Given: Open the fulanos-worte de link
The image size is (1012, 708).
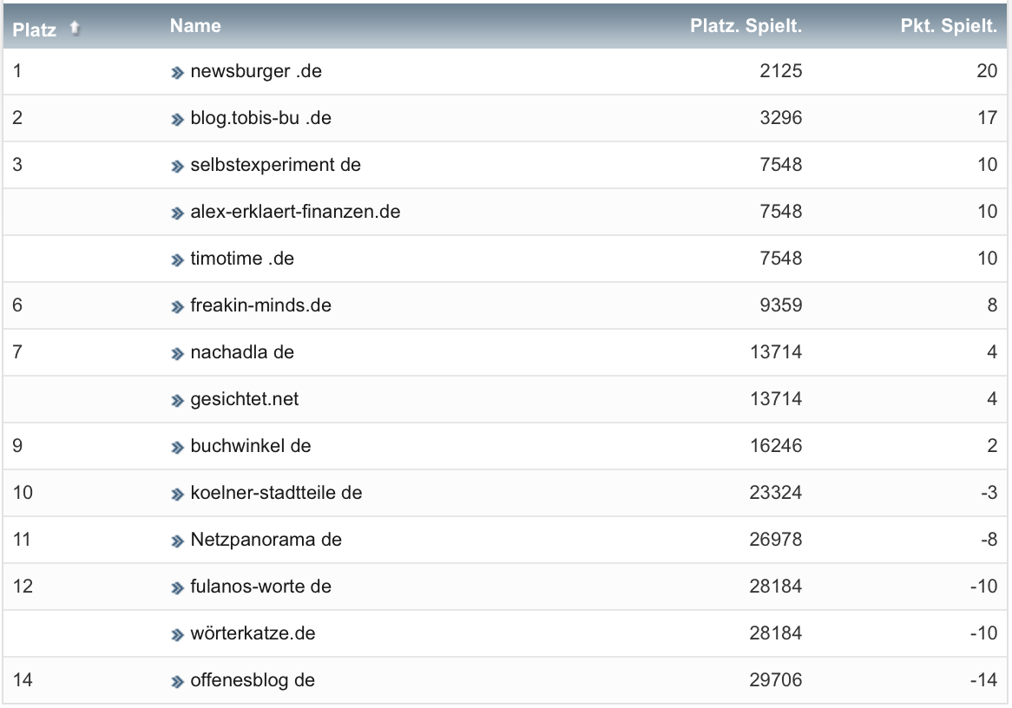Looking at the screenshot, I should [x=260, y=587].
